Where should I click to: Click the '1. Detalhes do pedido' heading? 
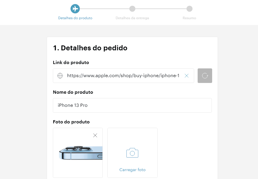click(90, 48)
